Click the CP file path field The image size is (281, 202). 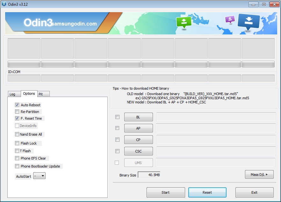[216, 139]
